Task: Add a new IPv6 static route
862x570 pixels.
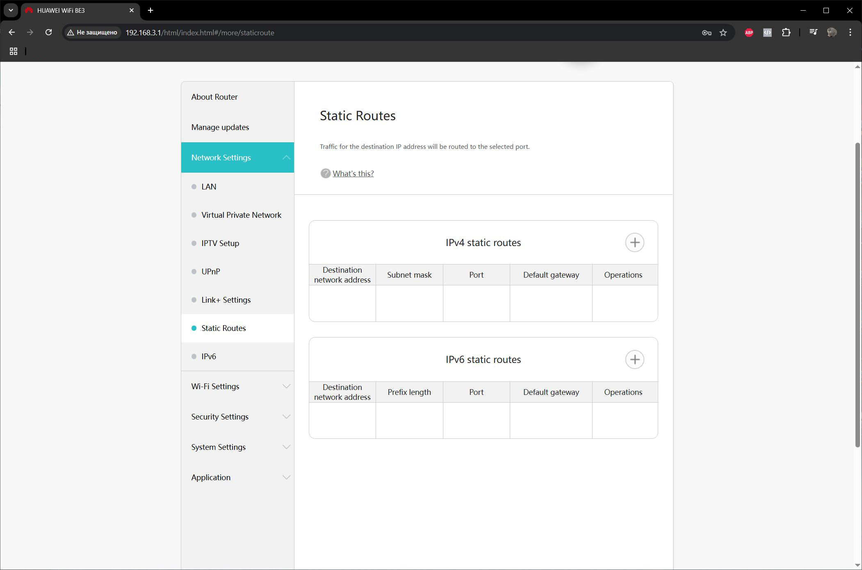Action: [x=634, y=360]
